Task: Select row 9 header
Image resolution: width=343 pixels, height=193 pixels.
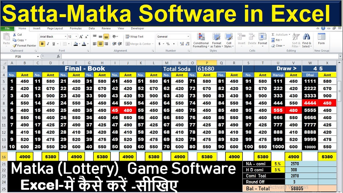Action: [4, 110]
